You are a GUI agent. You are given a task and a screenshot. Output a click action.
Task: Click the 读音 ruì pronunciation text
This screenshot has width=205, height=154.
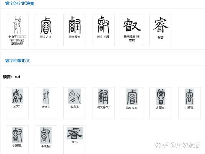point(11,76)
